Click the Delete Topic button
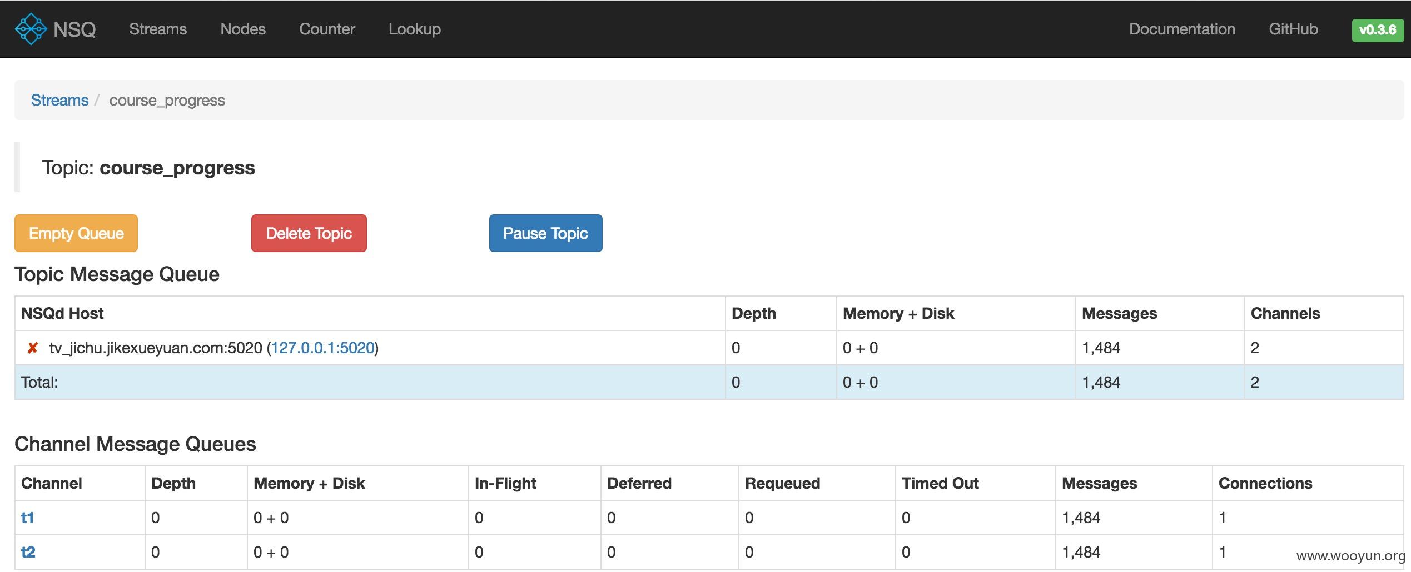The width and height of the screenshot is (1411, 572). 309,233
